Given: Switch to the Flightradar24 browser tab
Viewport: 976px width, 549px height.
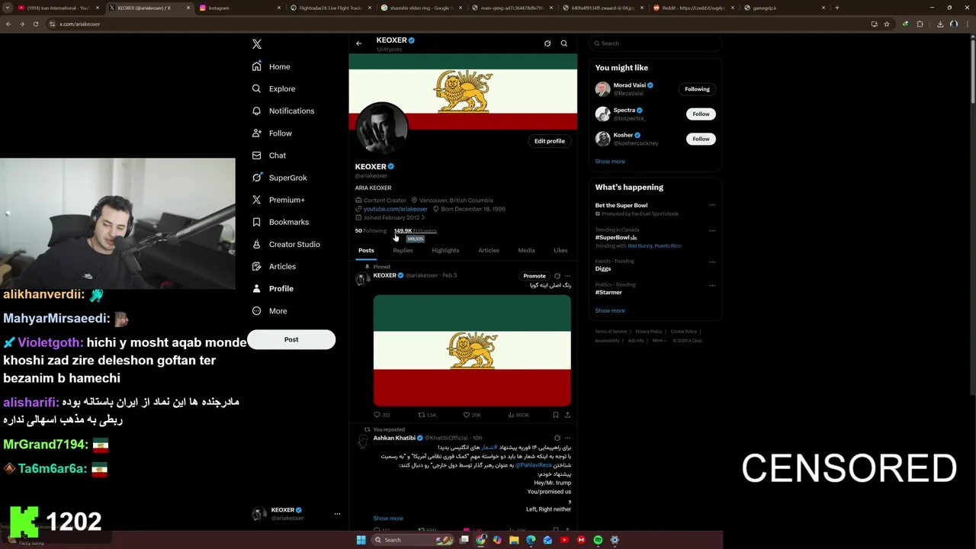Looking at the screenshot, I should tap(331, 8).
